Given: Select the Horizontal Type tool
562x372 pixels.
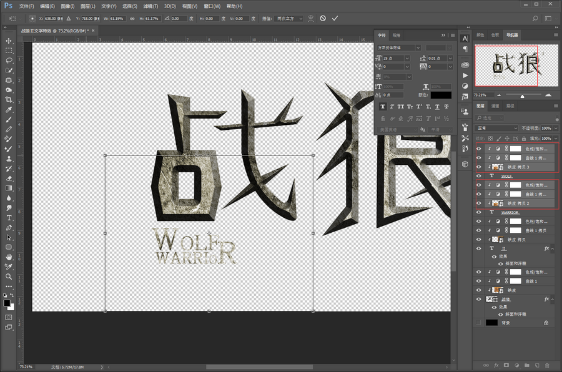Looking at the screenshot, I should click(9, 218).
